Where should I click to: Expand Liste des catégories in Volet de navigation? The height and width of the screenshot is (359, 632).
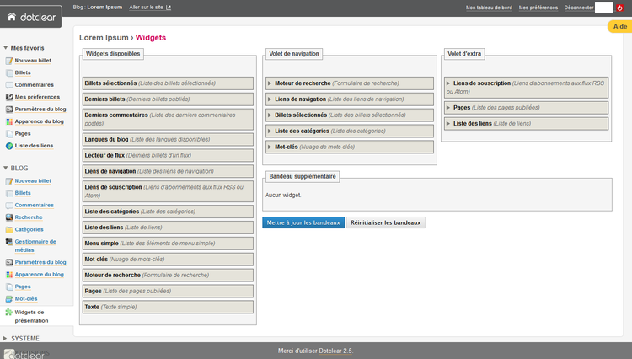click(270, 131)
